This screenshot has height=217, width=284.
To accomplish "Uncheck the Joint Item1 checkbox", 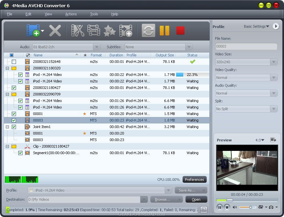I will click(x=14, y=127).
